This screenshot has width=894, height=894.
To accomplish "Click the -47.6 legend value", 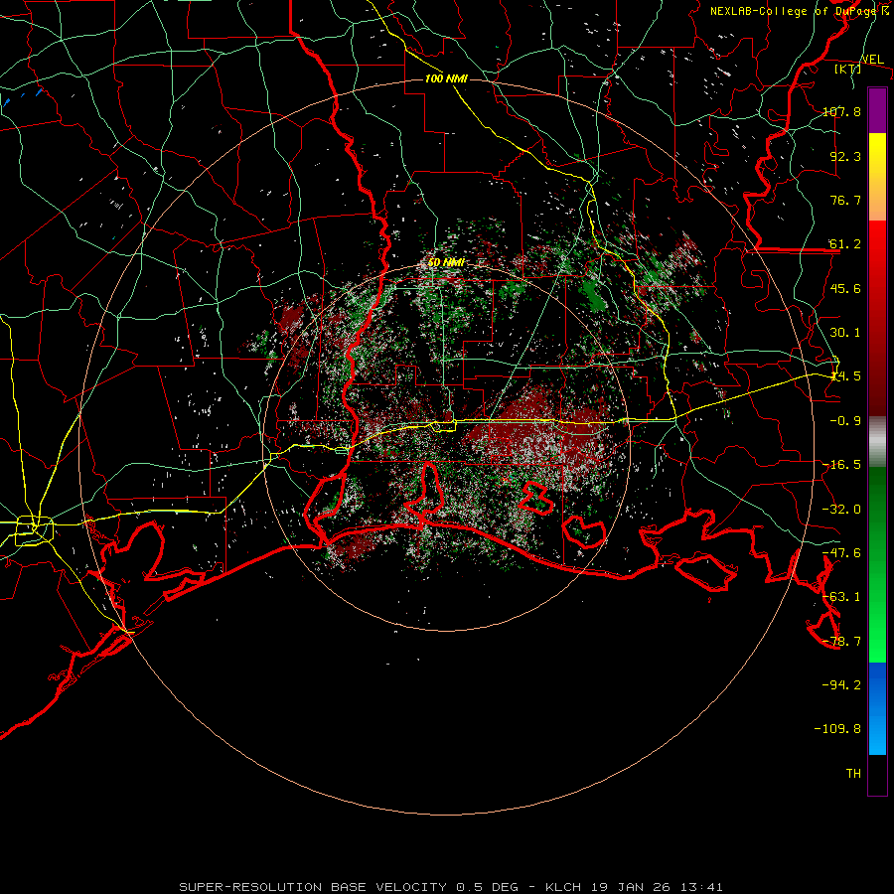I will [x=841, y=553].
